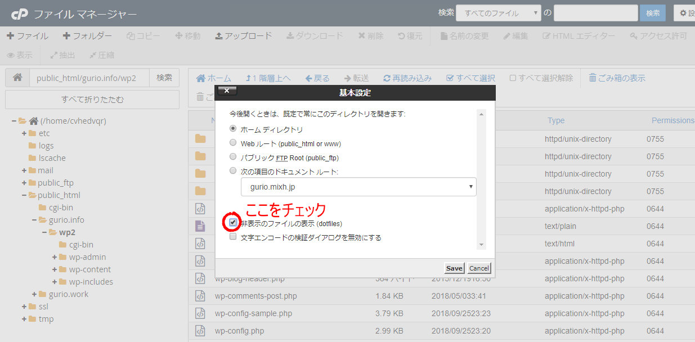Click the reload (再読み込み) icon
This screenshot has height=342, width=695.
tap(387, 78)
